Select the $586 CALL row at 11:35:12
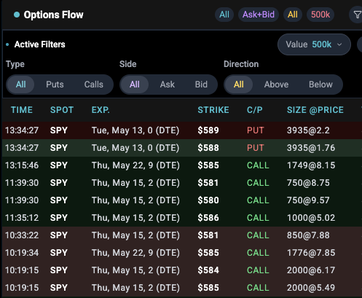This screenshot has height=298, width=362. (x=182, y=218)
